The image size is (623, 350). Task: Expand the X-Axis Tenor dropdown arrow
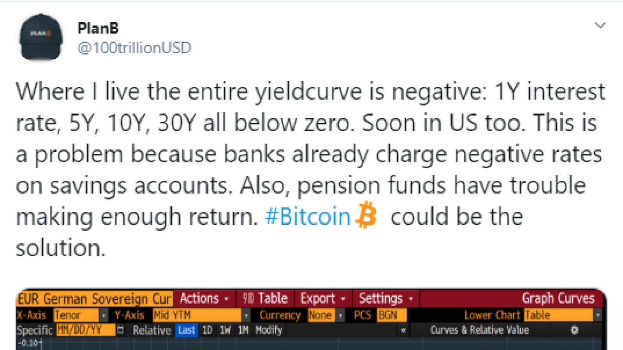(104, 315)
